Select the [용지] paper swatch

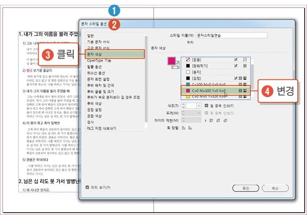[215, 72]
